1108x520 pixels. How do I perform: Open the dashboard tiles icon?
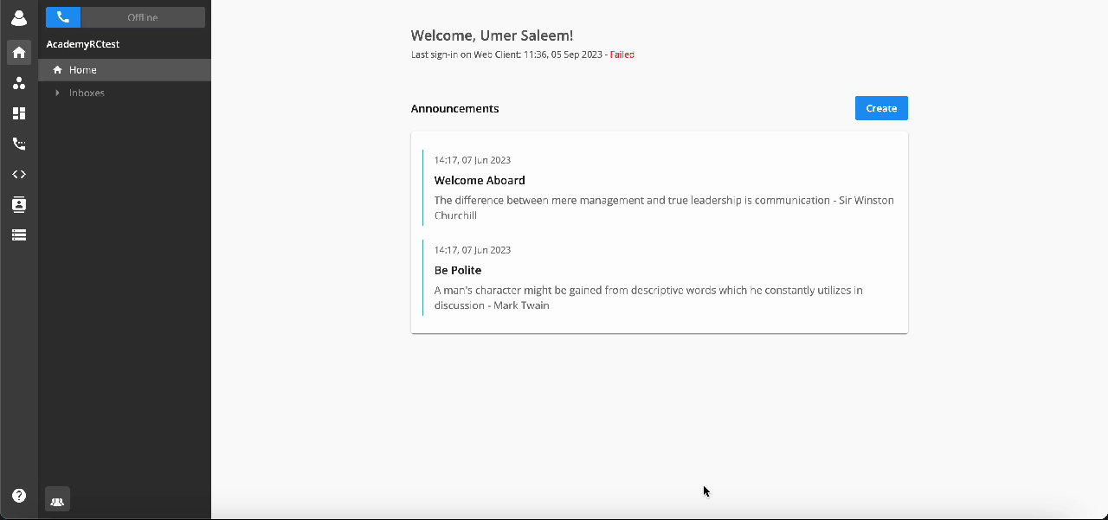19,113
